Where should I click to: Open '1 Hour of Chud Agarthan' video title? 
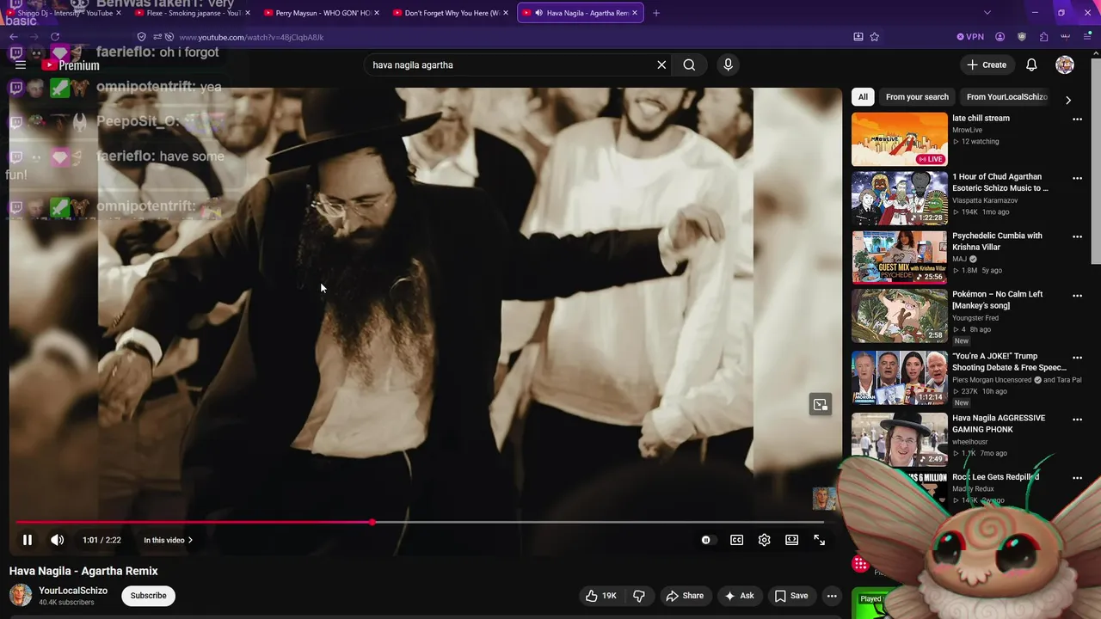pyautogui.click(x=1000, y=182)
